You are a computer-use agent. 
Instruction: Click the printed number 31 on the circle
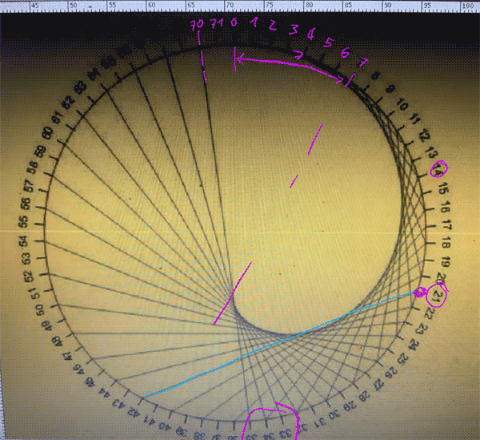(x=319, y=422)
